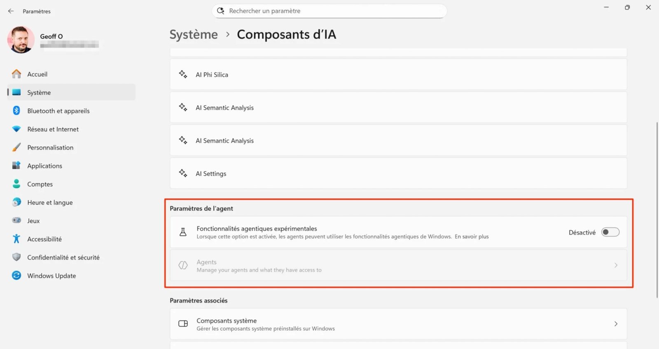659x349 pixels.
Task: Click the Accueil home icon
Action: pos(16,74)
